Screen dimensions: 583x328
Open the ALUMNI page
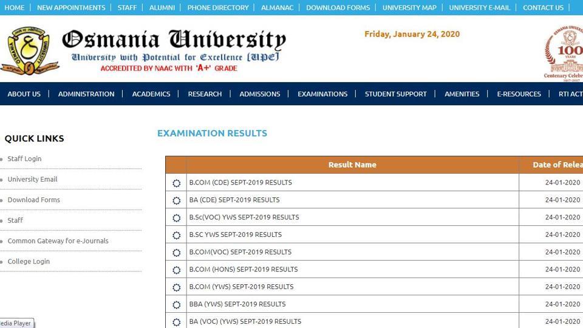pos(162,7)
